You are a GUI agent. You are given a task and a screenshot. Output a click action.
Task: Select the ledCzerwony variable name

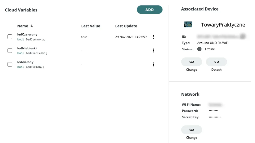coord(27,34)
